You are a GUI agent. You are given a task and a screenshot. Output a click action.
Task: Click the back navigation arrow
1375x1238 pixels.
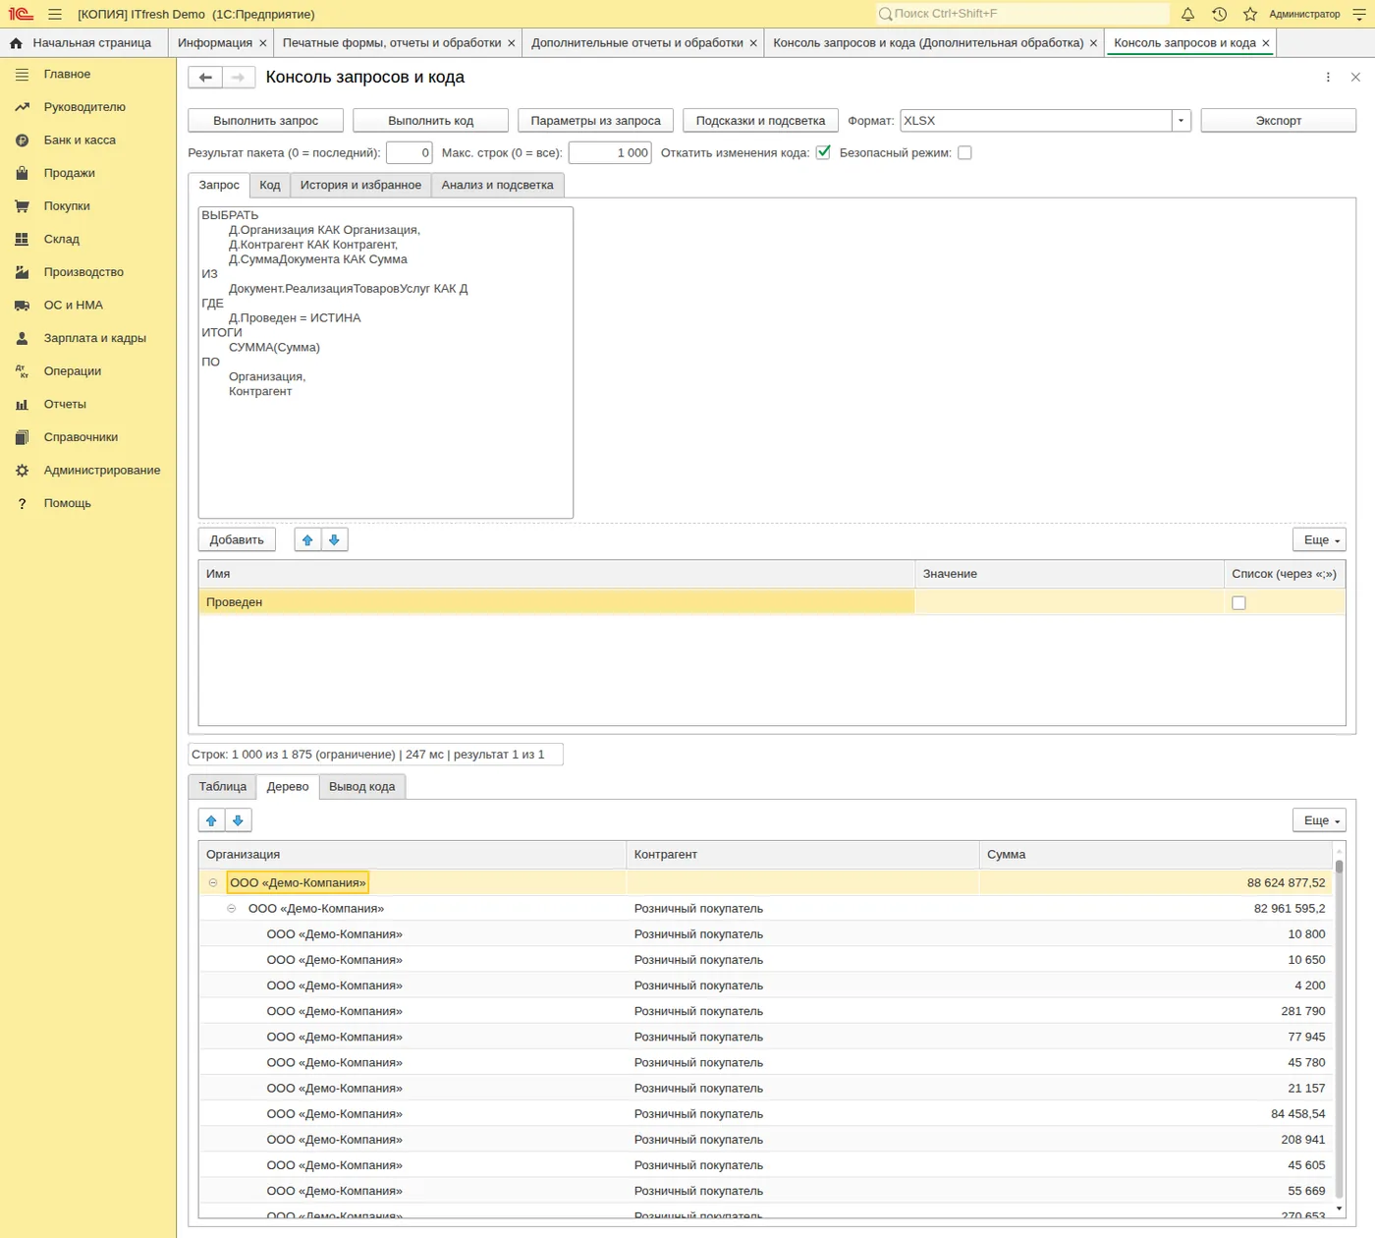[205, 78]
